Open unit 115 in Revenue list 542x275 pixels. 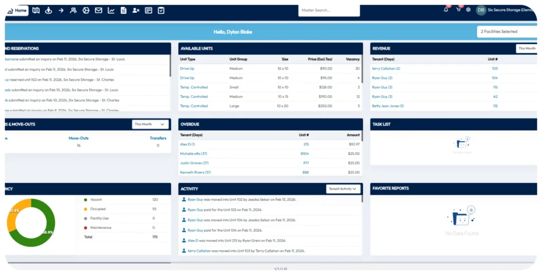tap(495, 87)
